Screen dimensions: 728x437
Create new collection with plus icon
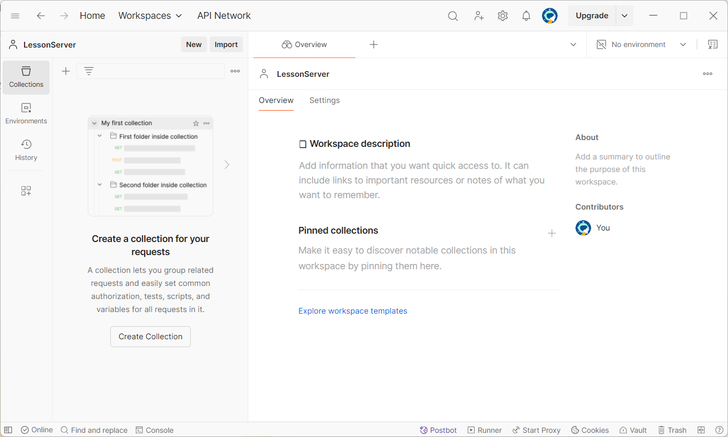pyautogui.click(x=66, y=71)
